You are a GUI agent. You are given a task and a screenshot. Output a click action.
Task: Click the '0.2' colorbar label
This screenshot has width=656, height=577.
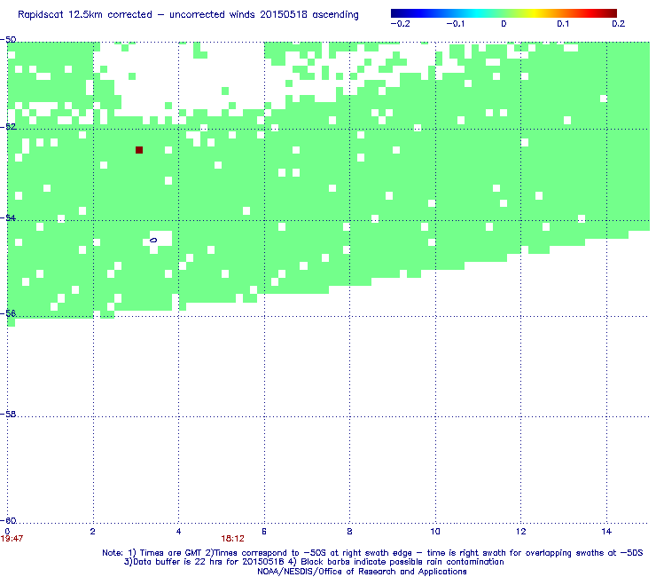[619, 24]
